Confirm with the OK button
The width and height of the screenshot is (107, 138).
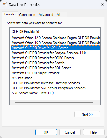46,132
